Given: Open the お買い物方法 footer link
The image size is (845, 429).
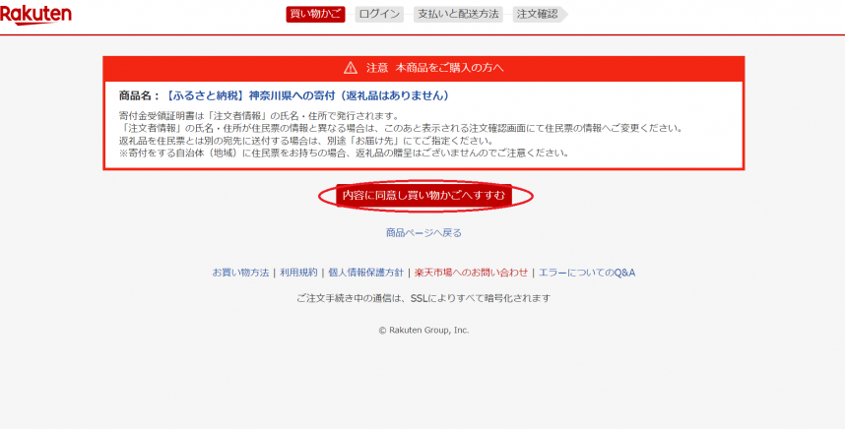Looking at the screenshot, I should coord(240,273).
